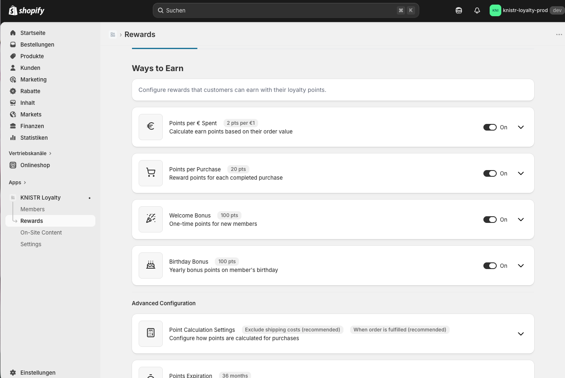Click the Rabatte discount icon
Image resolution: width=565 pixels, height=378 pixels.
13,91
